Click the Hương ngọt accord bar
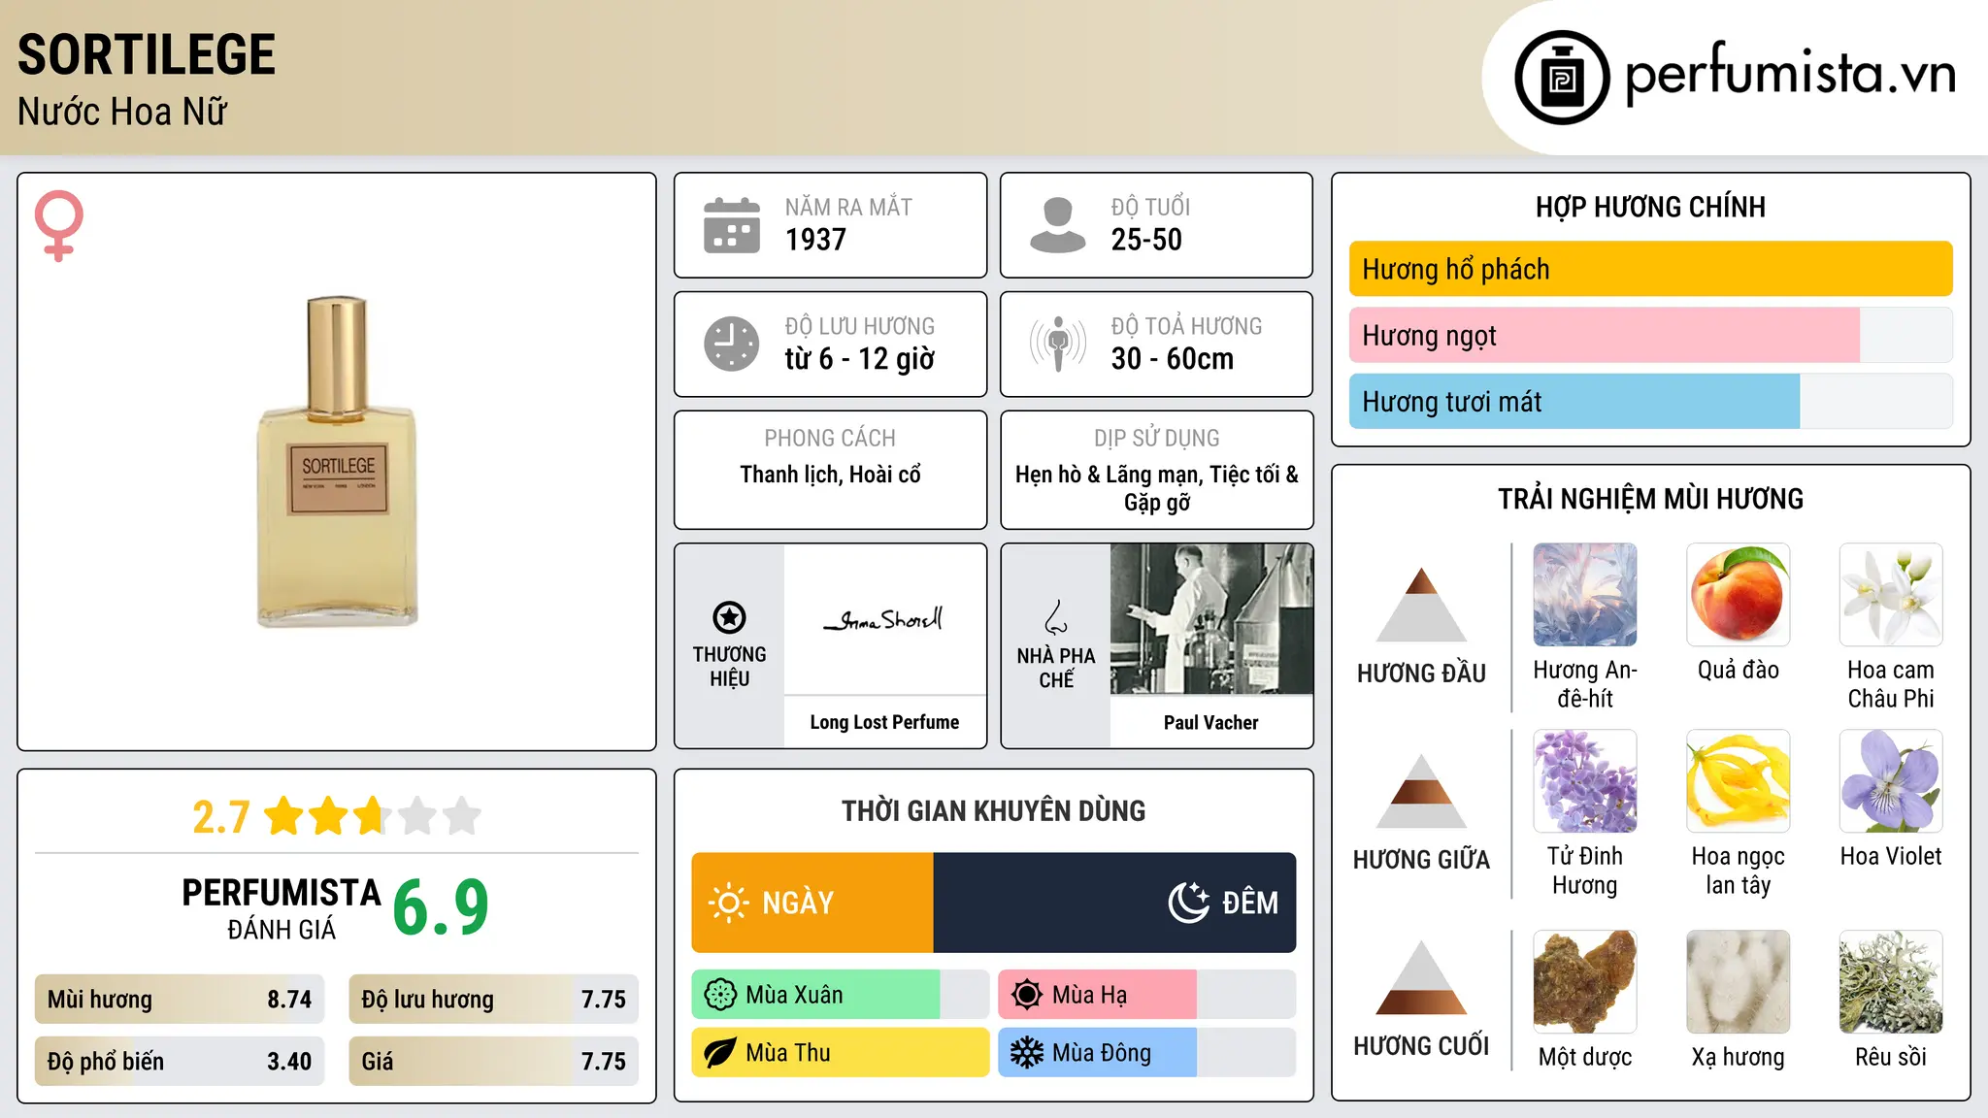 pos(1651,335)
